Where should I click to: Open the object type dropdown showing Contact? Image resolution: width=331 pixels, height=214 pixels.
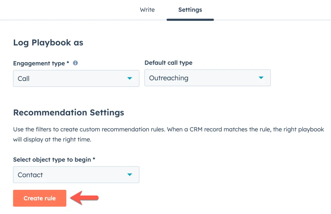(x=76, y=175)
